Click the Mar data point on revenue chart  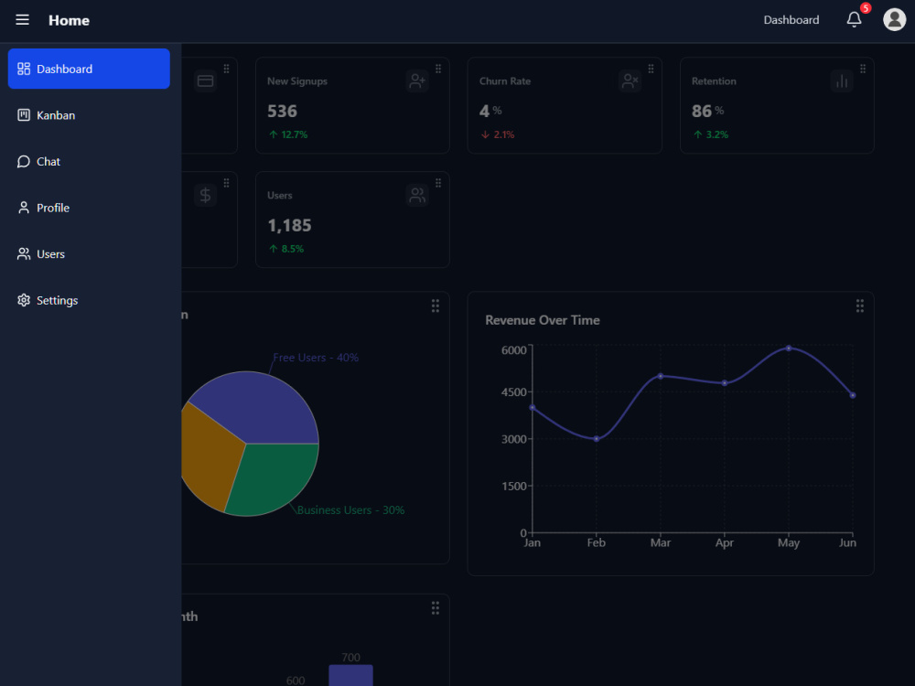click(x=661, y=376)
